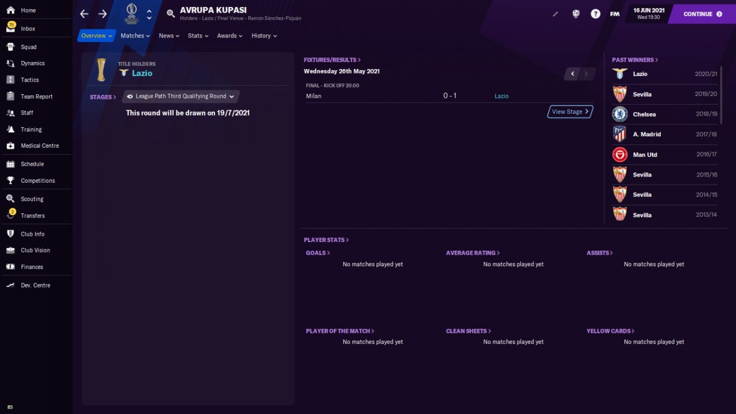Open the help question mark icon
The width and height of the screenshot is (736, 414).
point(596,14)
